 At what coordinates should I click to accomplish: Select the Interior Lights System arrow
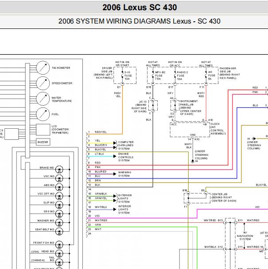click(x=115, y=210)
